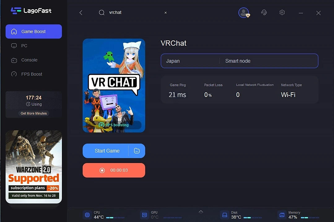Click the 21 ms Game Ping value
Screen dimensions: 334x222
point(177,95)
